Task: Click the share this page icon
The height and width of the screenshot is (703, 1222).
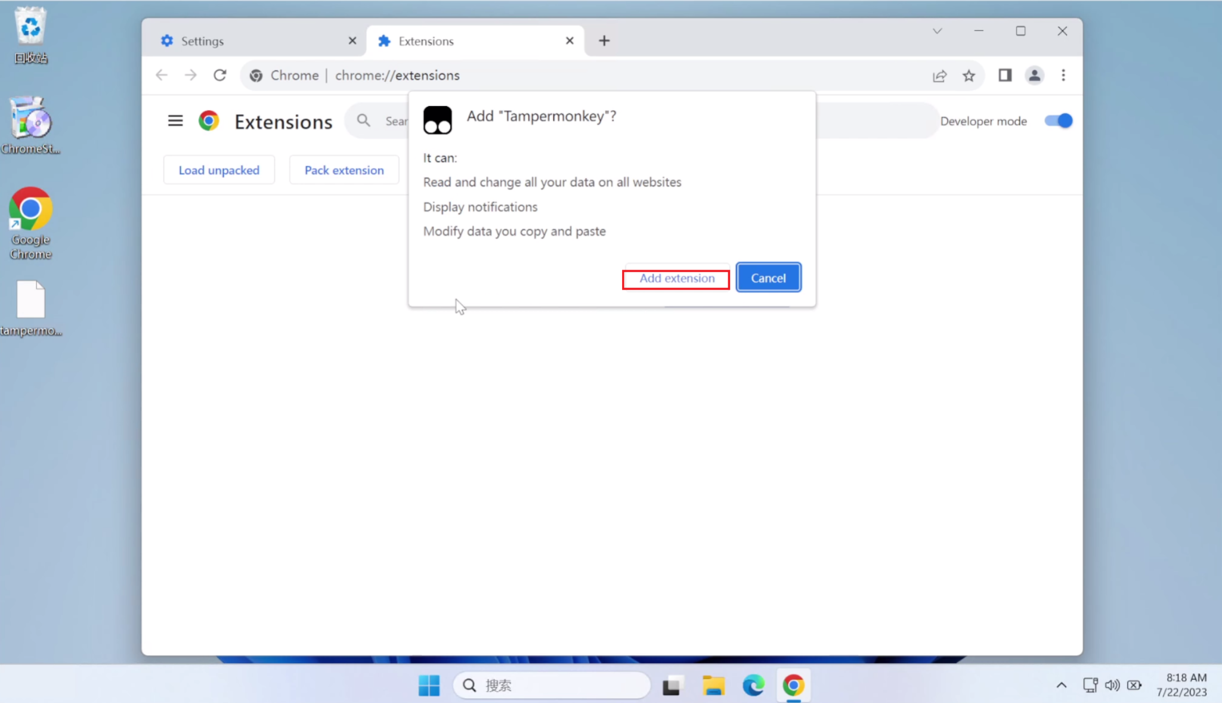Action: tap(940, 76)
